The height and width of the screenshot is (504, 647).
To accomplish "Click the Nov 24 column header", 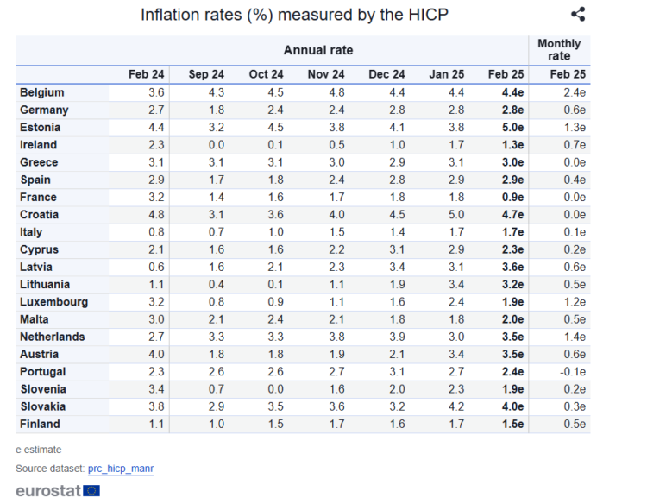I will 326,75.
